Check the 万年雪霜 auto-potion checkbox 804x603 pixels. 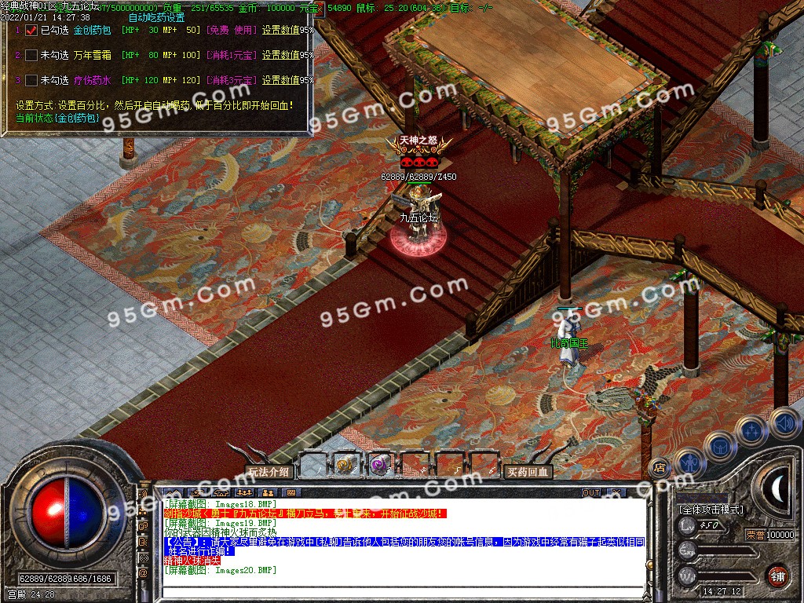pos(31,56)
